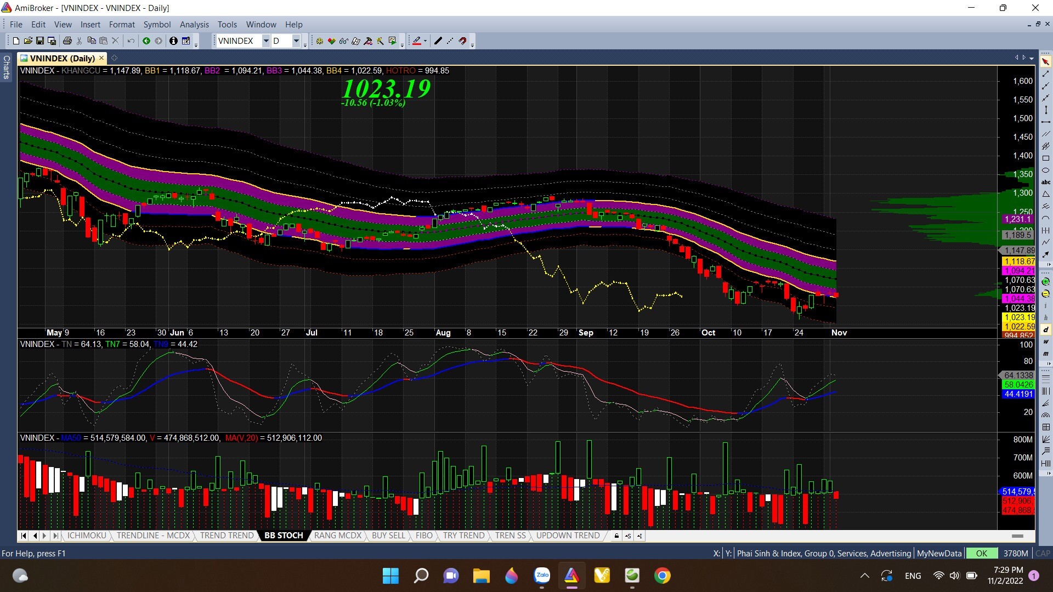Select the thick black line style icon

point(438,41)
